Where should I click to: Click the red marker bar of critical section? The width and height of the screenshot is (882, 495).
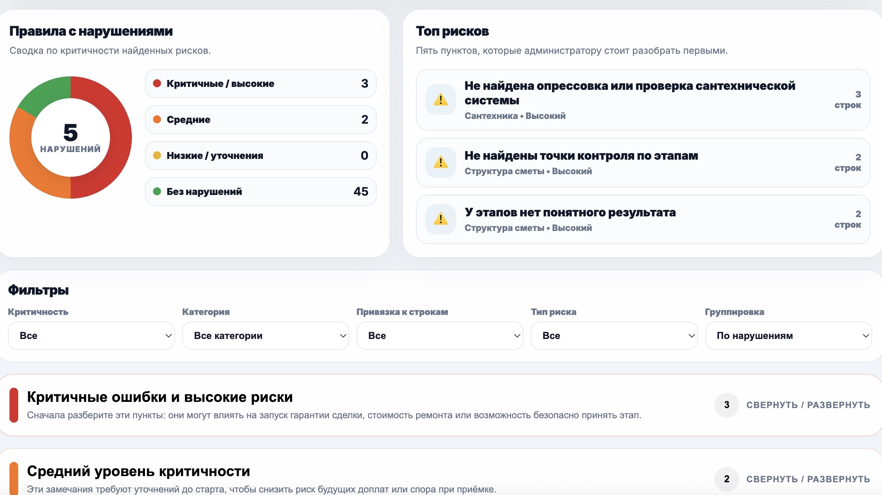click(x=14, y=405)
